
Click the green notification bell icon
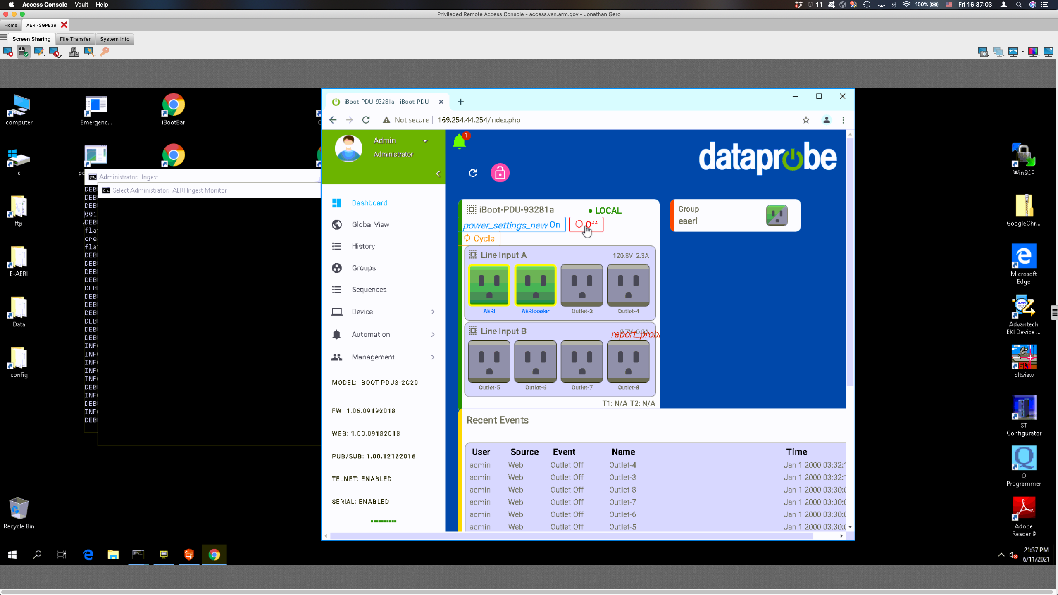click(x=459, y=142)
